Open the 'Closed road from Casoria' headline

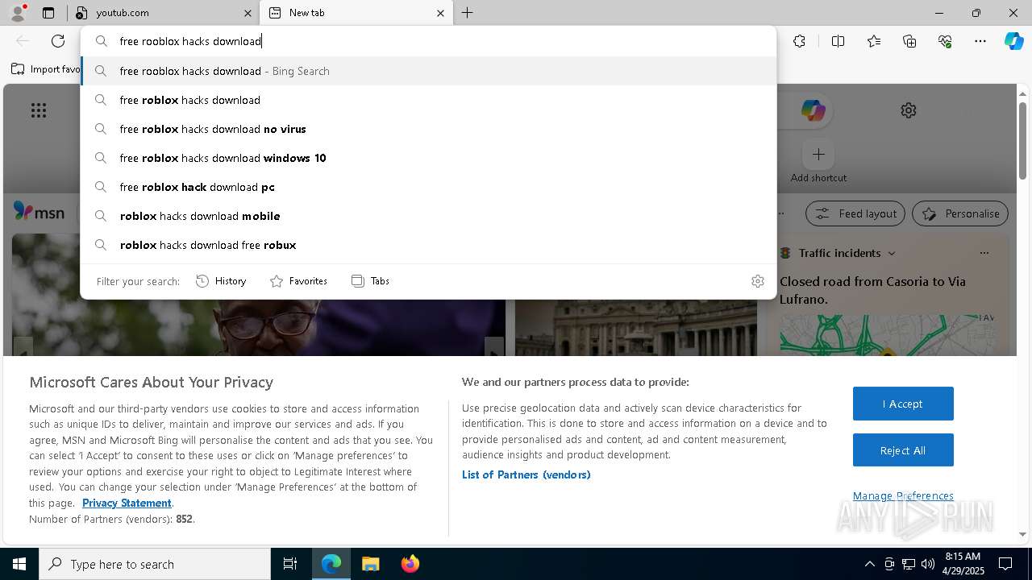point(872,290)
